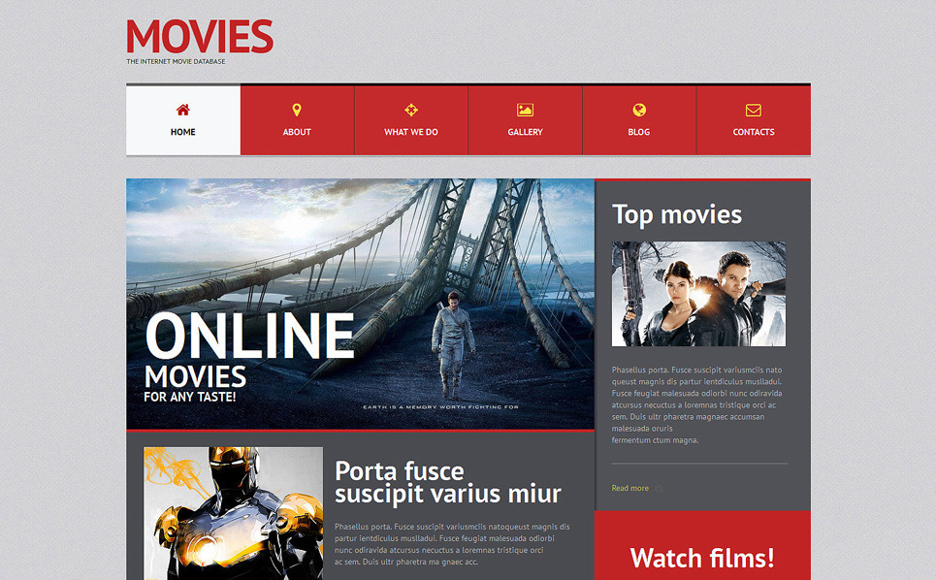Open the Top movies poster thumbnail
Image resolution: width=936 pixels, height=580 pixels.
(698, 293)
